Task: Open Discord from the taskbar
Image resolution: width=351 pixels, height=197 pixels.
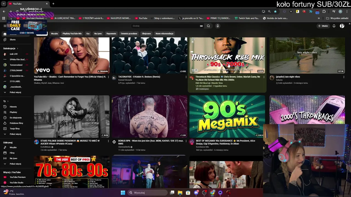Action: tap(196, 193)
